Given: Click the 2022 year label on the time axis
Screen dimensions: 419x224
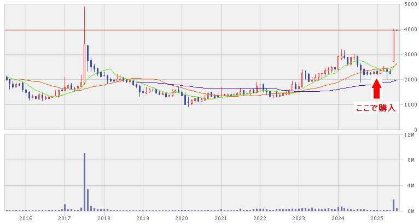Looking at the screenshot, I should point(260,219).
